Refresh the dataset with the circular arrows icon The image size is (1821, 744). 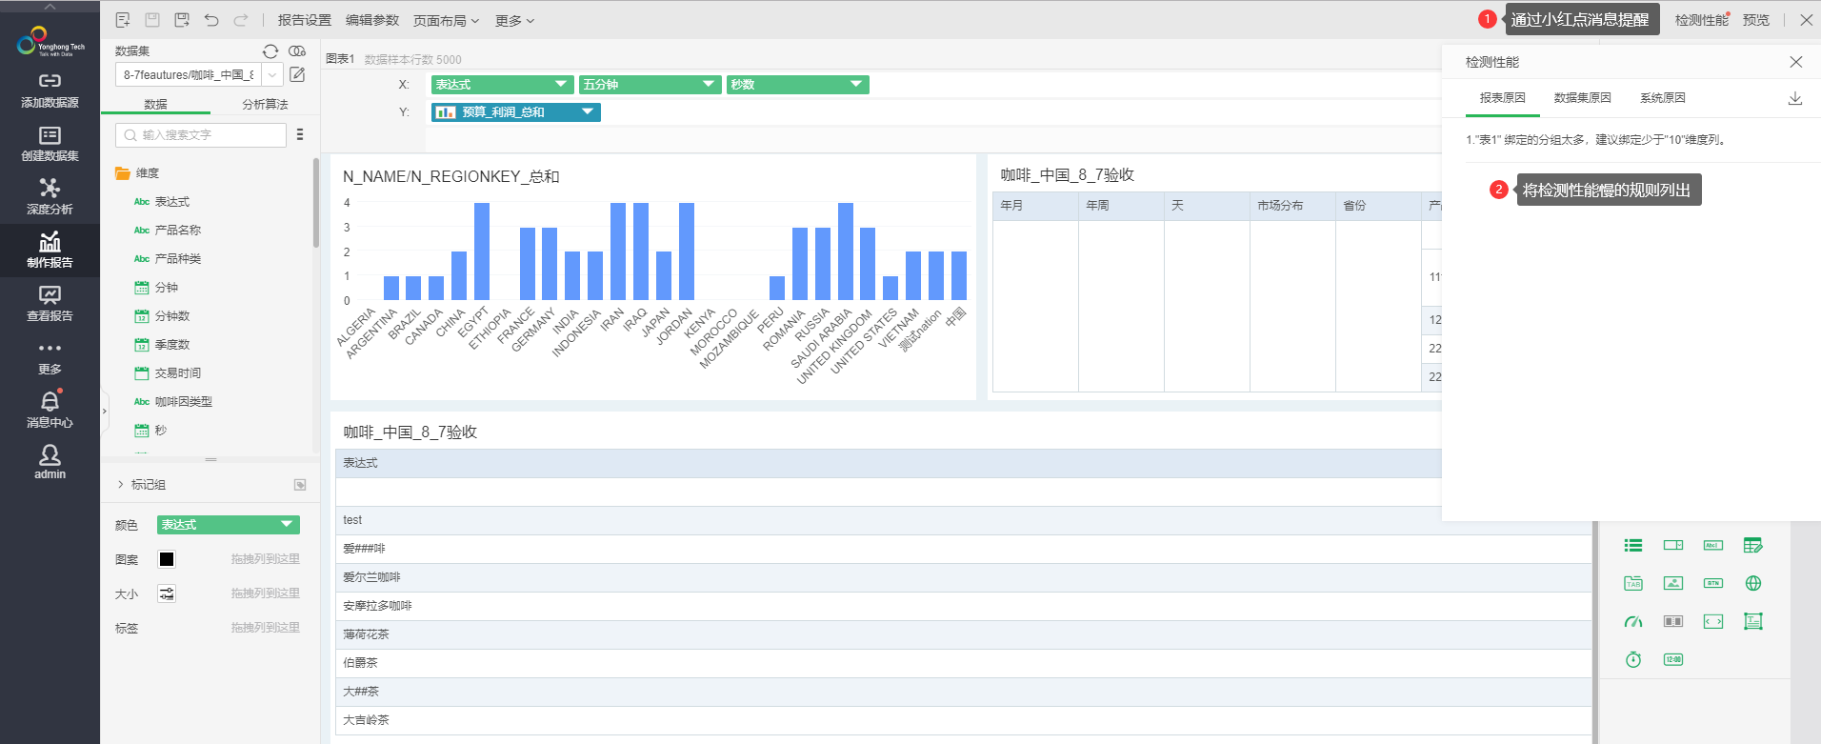click(x=270, y=50)
